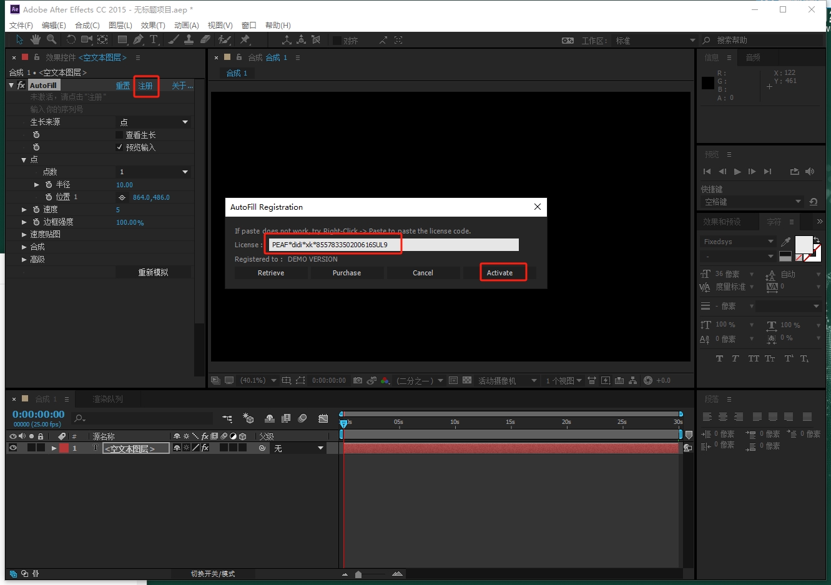Select the Hand tool
This screenshot has height=585, width=831.
[x=36, y=40]
